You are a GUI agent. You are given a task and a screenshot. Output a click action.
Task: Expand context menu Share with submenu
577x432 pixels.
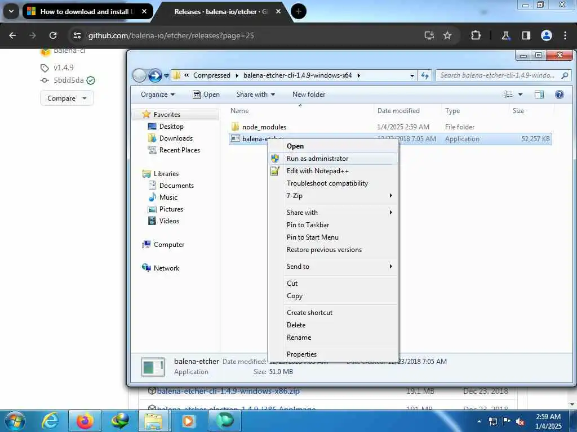click(333, 212)
